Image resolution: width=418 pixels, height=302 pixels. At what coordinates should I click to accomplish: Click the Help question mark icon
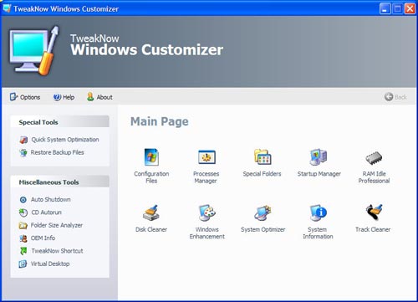(x=57, y=97)
